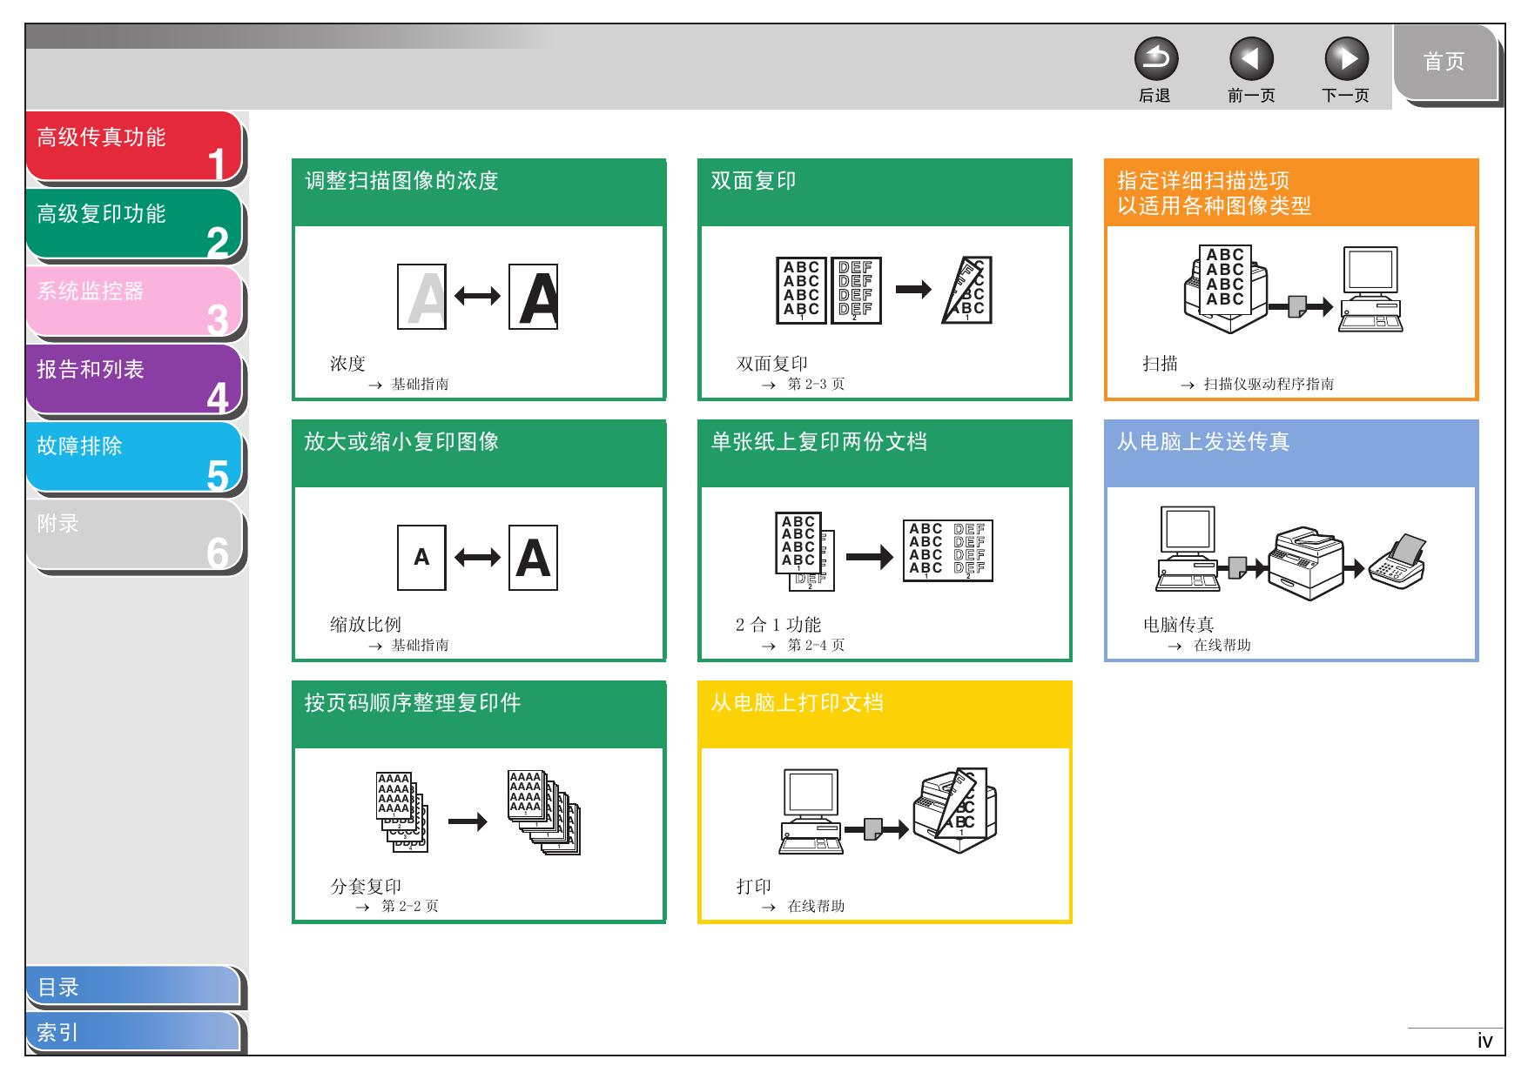Screen dimensions: 1528x1079
Task: Click the 下一页 next page icon
Action: (x=1346, y=59)
